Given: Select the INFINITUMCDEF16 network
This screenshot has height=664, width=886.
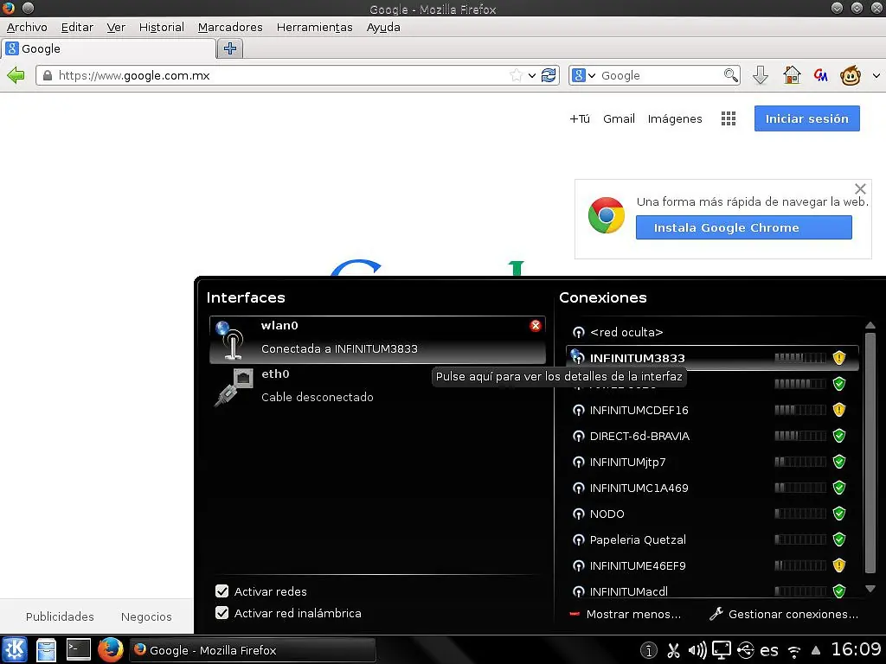Looking at the screenshot, I should [x=712, y=410].
